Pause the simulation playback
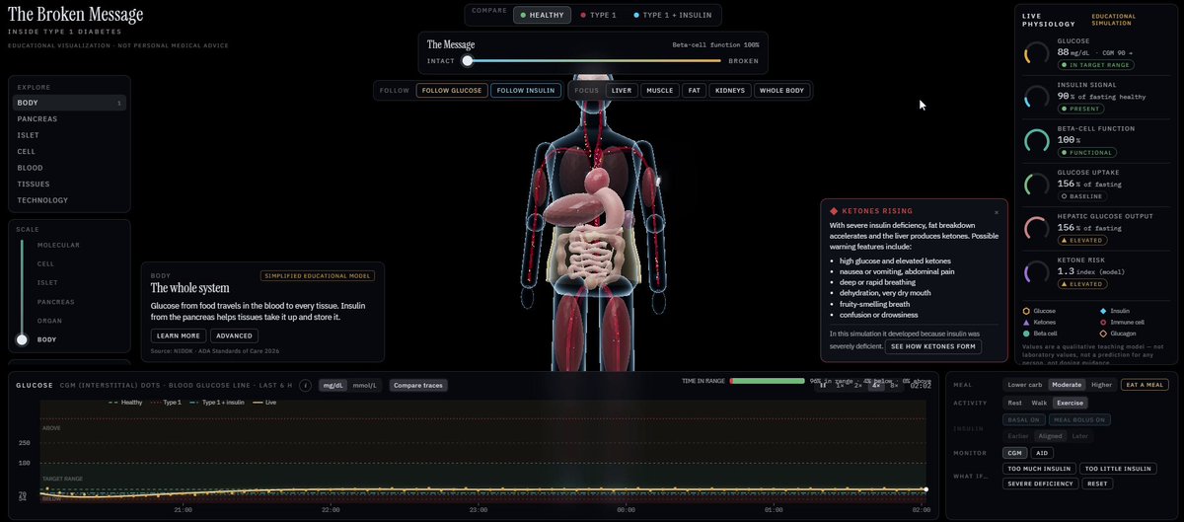This screenshot has height=522, width=1184. [822, 385]
